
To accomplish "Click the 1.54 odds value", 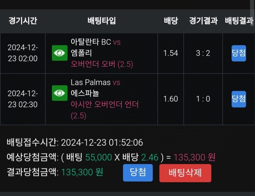I will click(x=171, y=53).
